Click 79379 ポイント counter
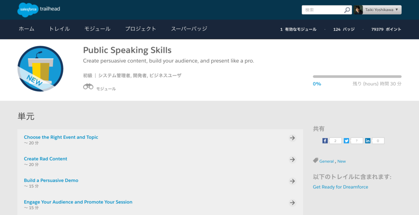Image resolution: width=419 pixels, height=215 pixels. (x=386, y=29)
